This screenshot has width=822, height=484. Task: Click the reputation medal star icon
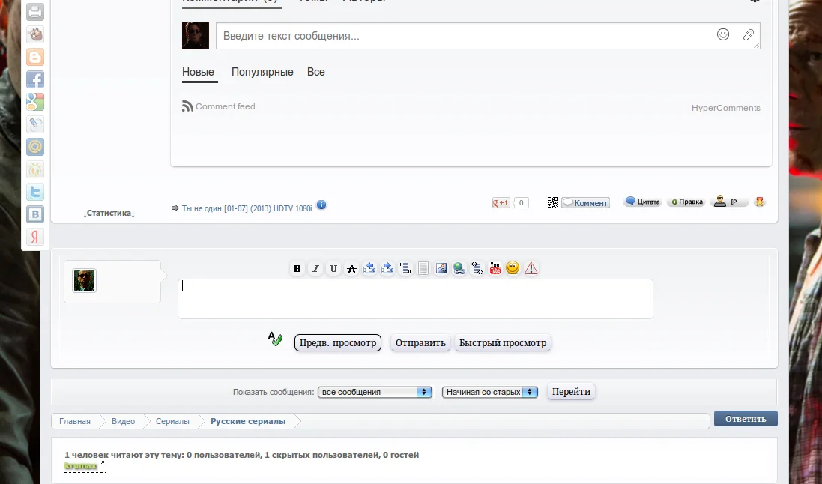759,202
